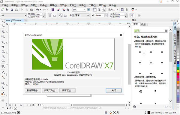Image resolution: width=180 pixels, height=115 pixels.
Task: Select the Crop tool in toolbox
Action: pyautogui.click(x=3, y=32)
